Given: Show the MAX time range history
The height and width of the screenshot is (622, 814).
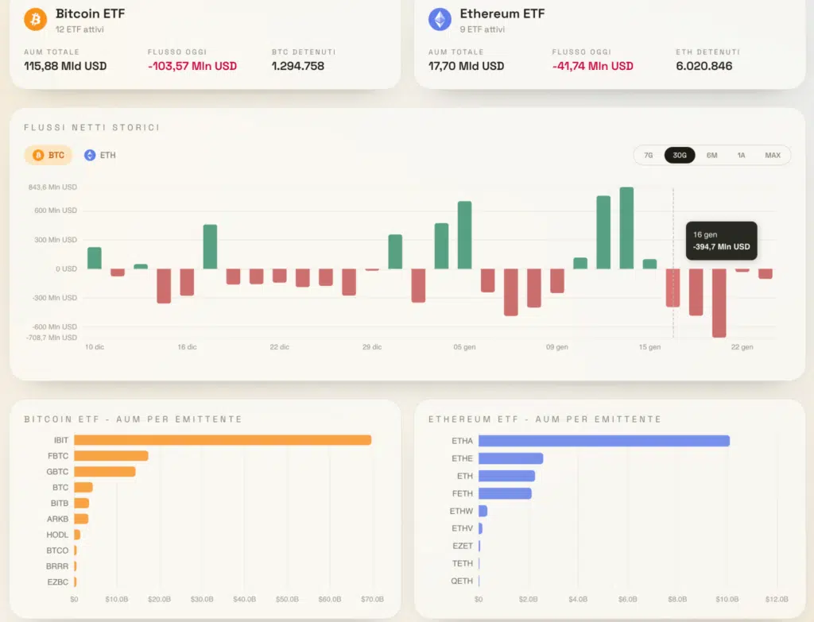Looking at the screenshot, I should (772, 155).
